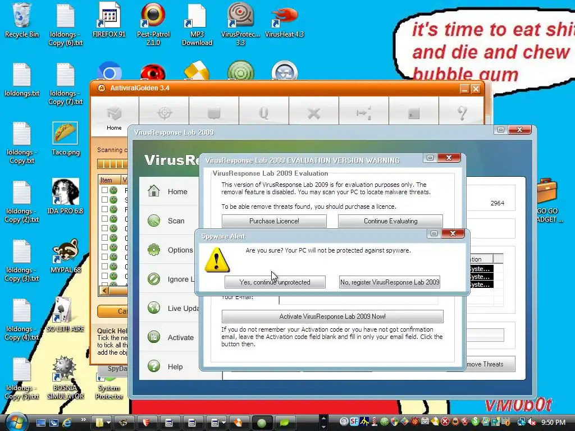The width and height of the screenshot is (575, 431).
Task: Select the loldongs - Copy (7).txt file
Action: tap(65, 84)
